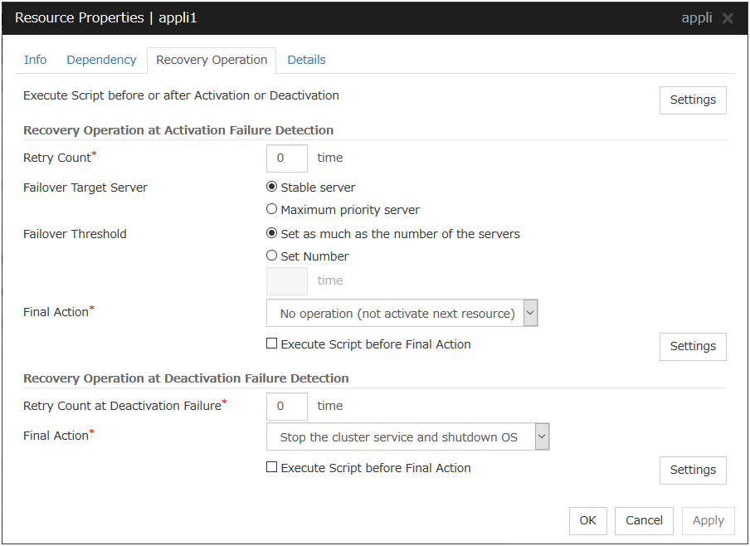
Task: Open the Dependency tab
Action: (x=101, y=60)
